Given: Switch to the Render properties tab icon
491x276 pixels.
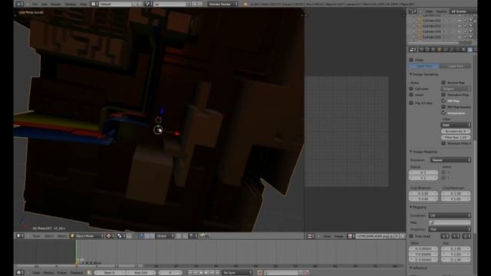Looking at the screenshot, I should click(421, 49).
